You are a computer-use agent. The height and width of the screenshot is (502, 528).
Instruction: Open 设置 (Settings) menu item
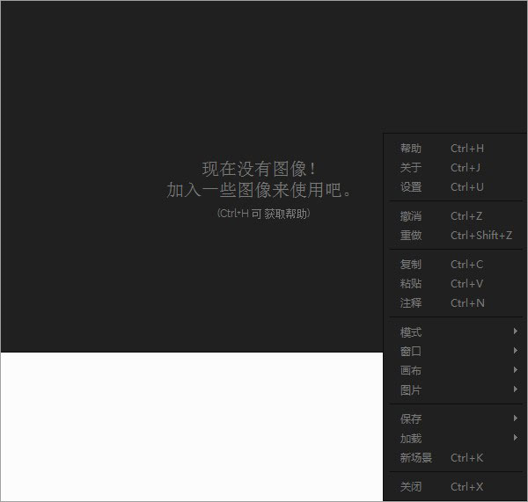[x=411, y=187]
